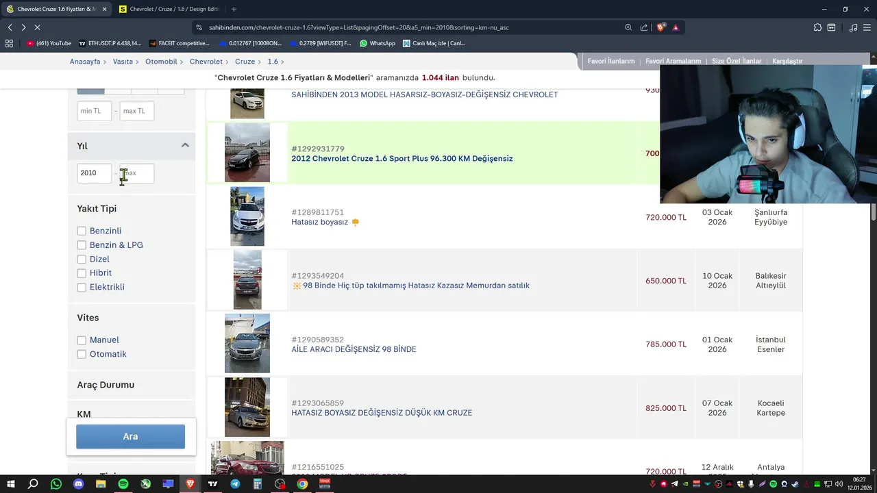The width and height of the screenshot is (877, 493).
Task: Click the max TL price field
Action: tap(137, 111)
